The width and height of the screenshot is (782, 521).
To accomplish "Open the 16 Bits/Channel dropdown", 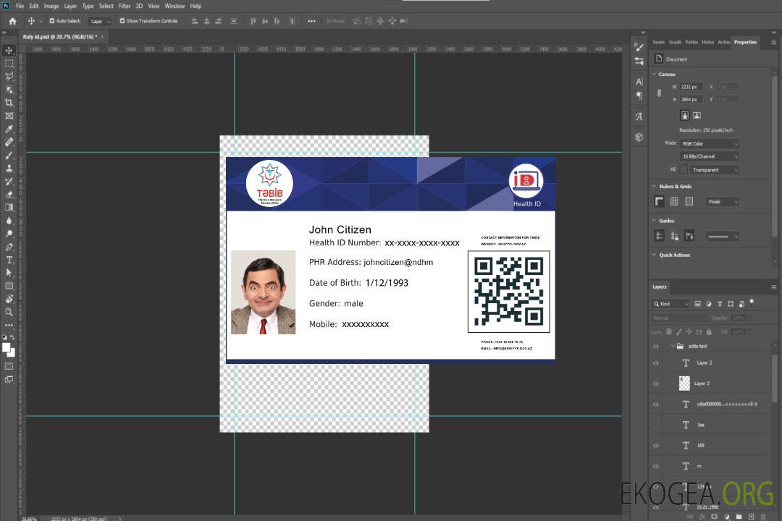I will point(709,156).
